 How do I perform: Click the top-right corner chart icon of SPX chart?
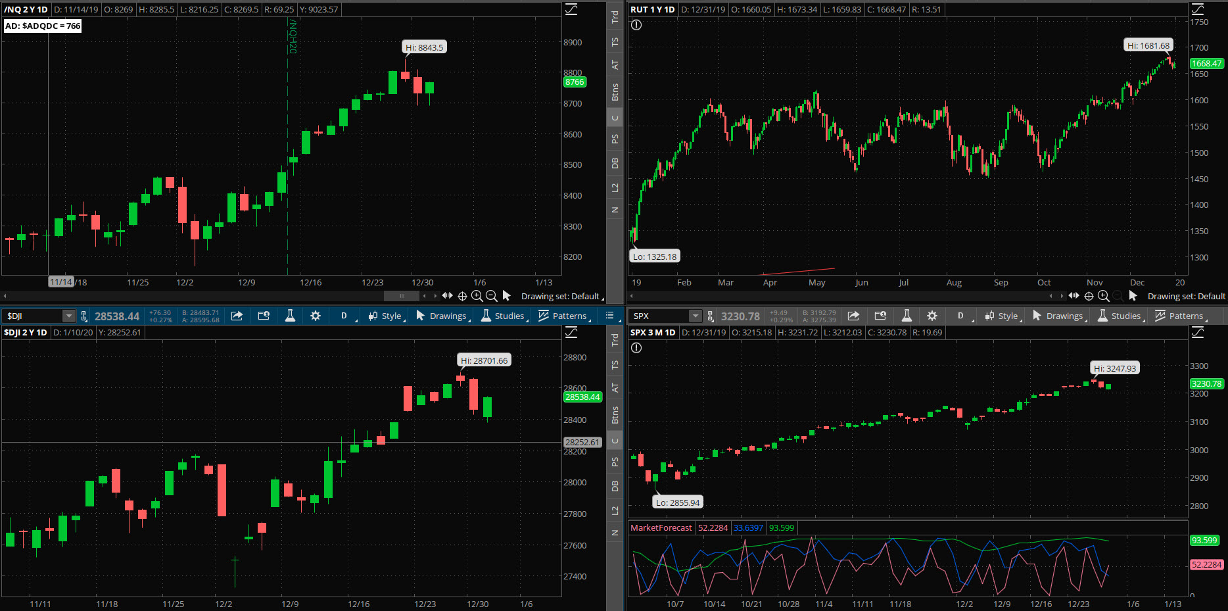click(x=1198, y=332)
